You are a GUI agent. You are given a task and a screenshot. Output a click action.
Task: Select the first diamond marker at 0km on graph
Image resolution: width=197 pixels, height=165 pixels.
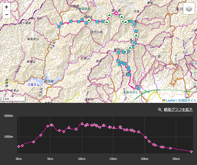(x=19, y=146)
